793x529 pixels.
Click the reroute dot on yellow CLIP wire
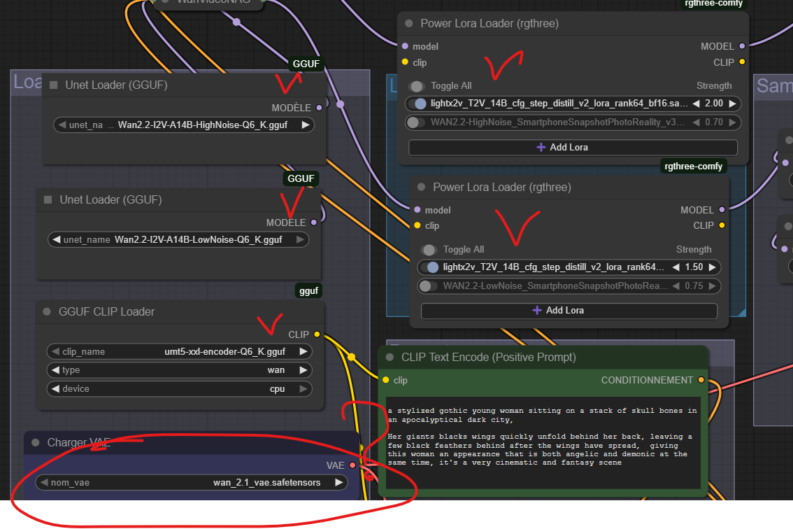click(352, 358)
